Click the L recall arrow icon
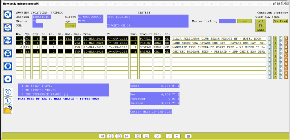Image resolution: width=290 pixels, height=140 pixels. 8,101
